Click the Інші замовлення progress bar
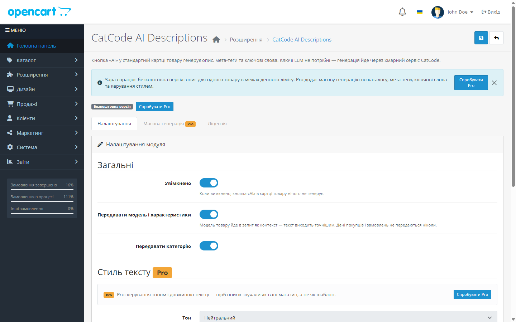The width and height of the screenshot is (516, 322). (42, 213)
